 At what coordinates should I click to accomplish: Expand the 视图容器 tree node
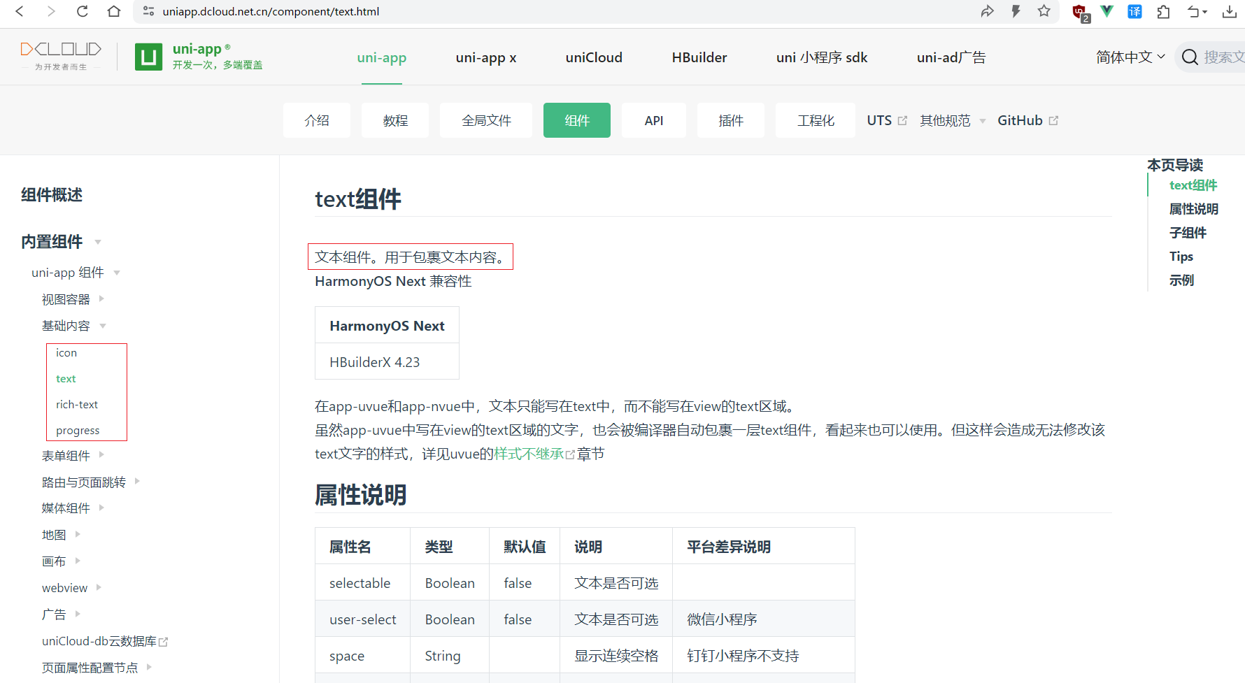(101, 299)
